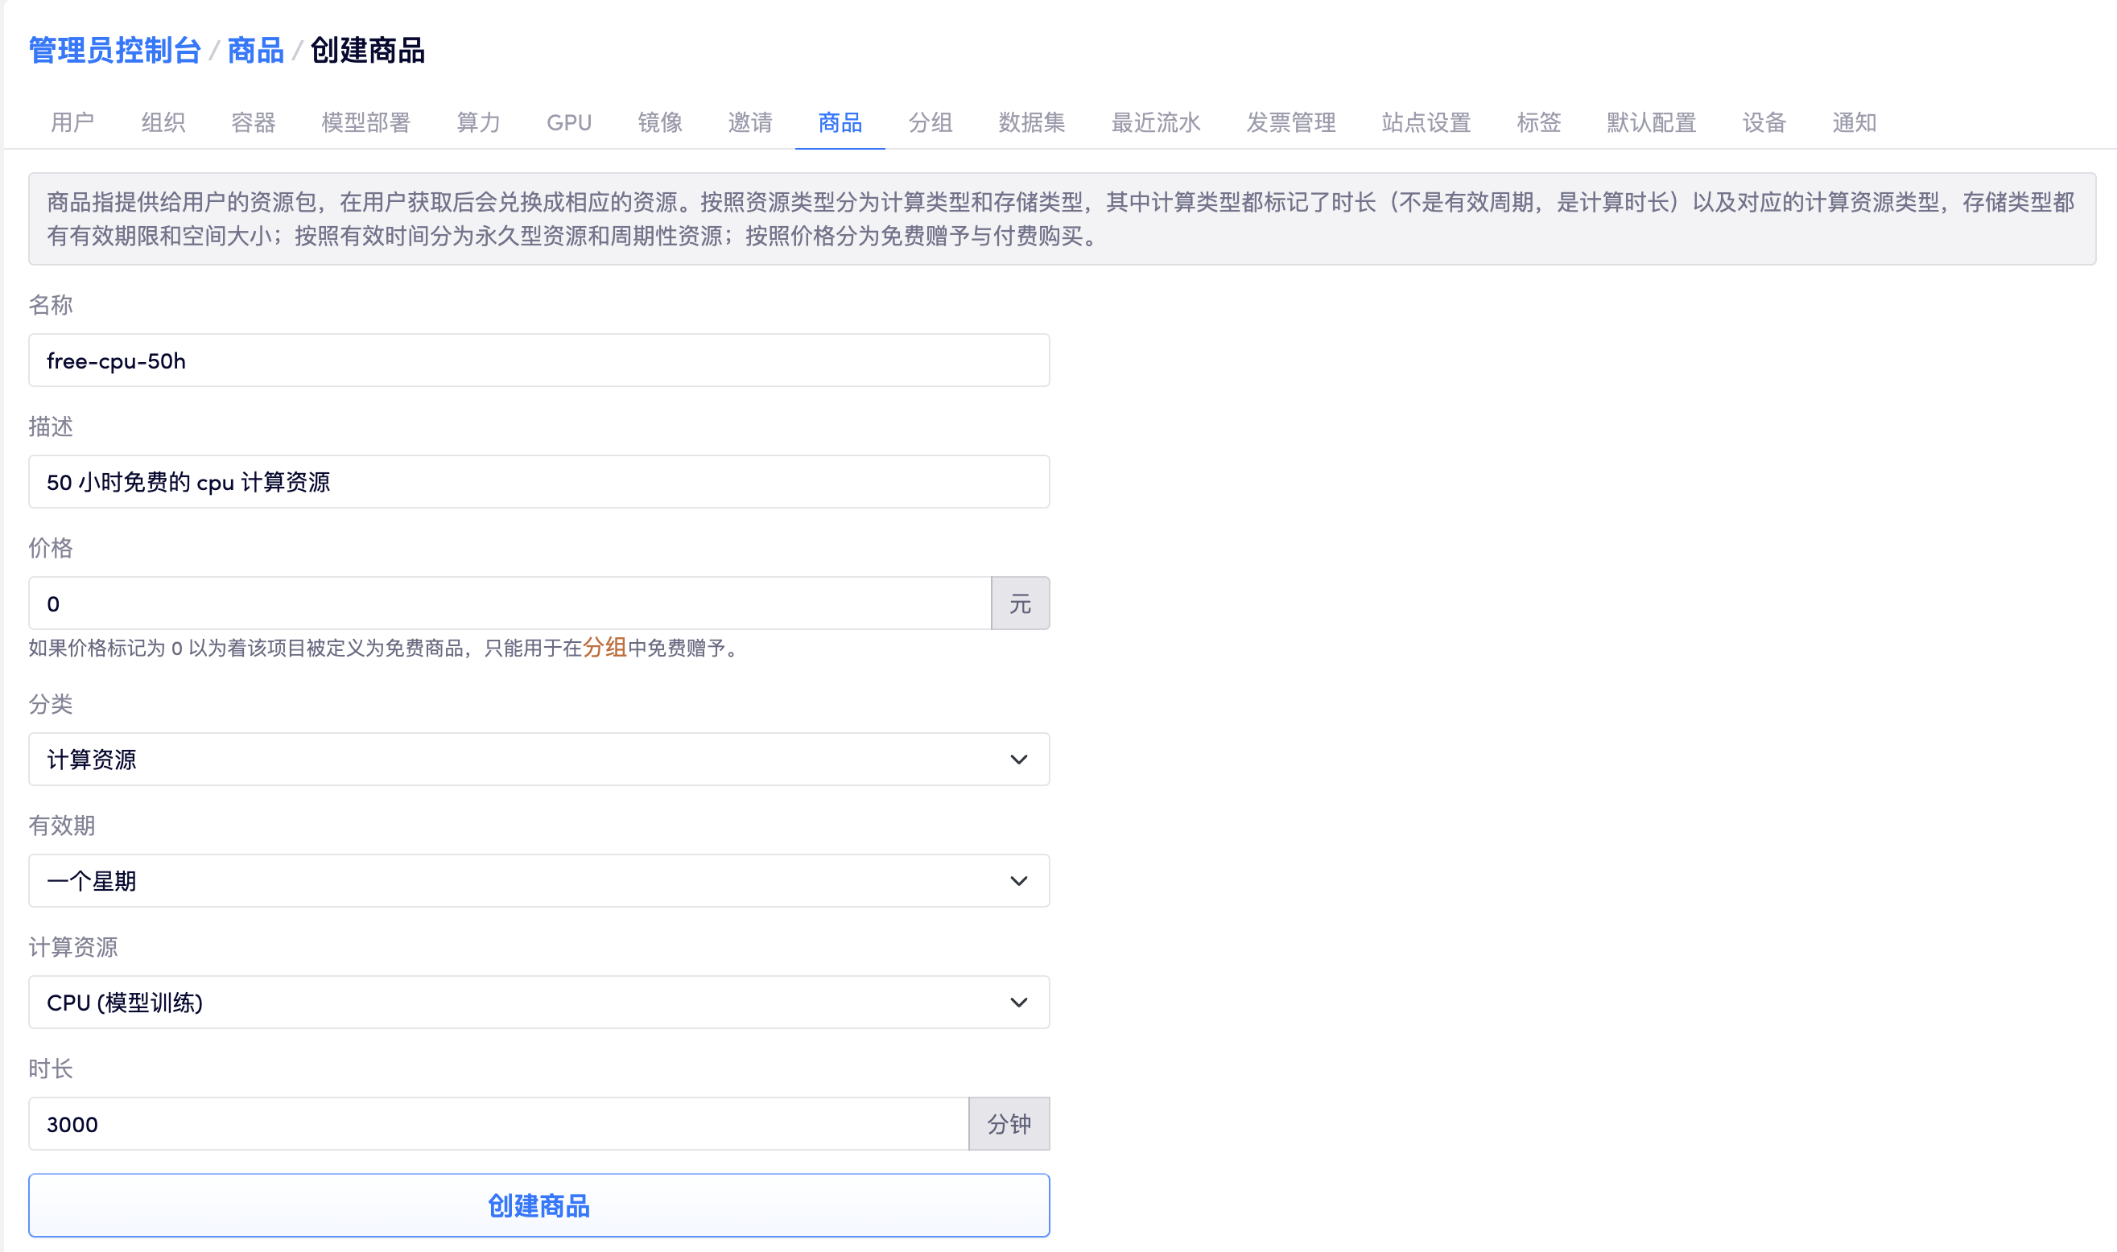Open the 发票管理 tab
The image size is (2117, 1252).
(1290, 122)
